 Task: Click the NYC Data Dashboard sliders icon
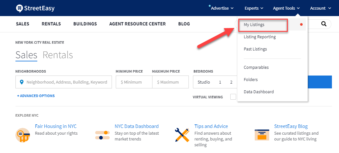pos(103,135)
